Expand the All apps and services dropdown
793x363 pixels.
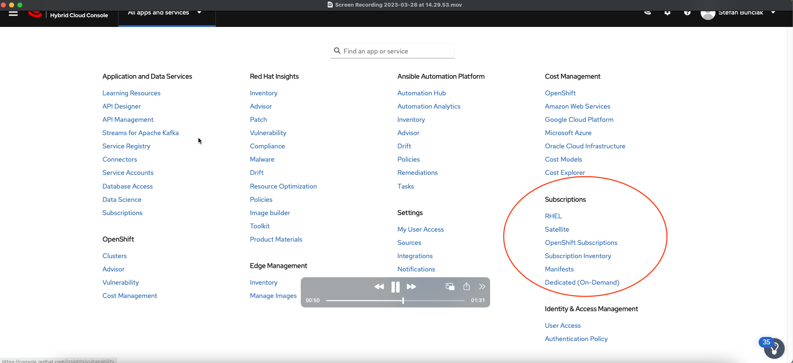click(x=167, y=14)
